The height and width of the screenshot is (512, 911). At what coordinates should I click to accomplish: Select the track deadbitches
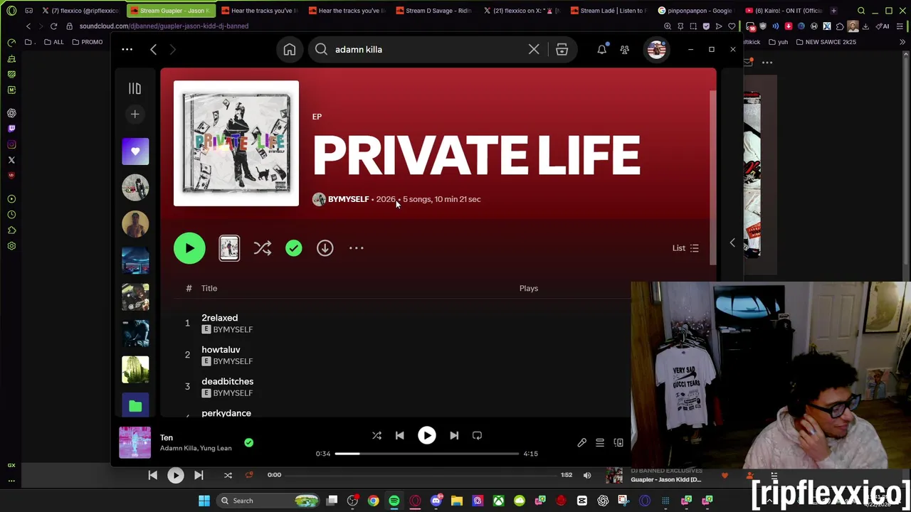tap(227, 381)
